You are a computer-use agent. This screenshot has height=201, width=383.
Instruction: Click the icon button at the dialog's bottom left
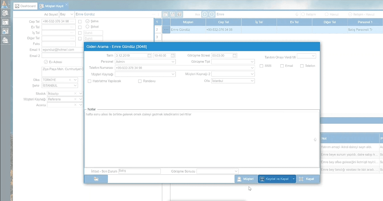coord(96,179)
